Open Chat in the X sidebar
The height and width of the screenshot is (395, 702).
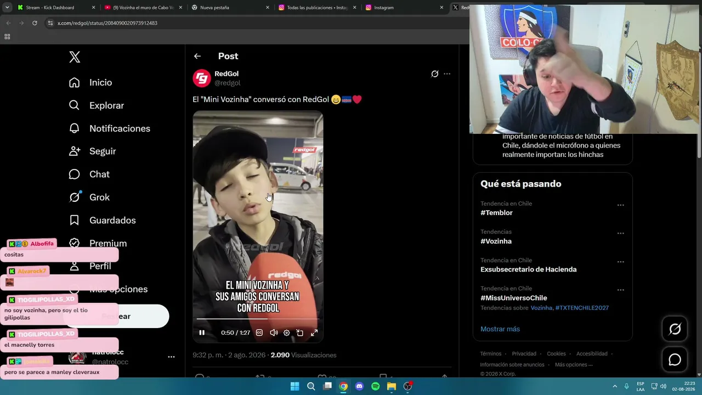point(89,174)
